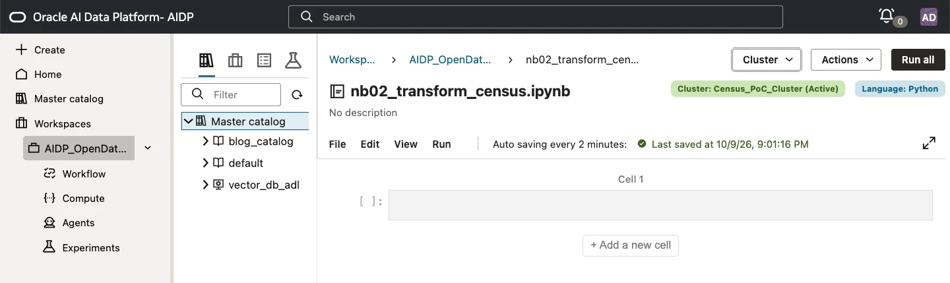This screenshot has height=283, width=950.
Task: Expand the vector_db_adl node
Action: coord(205,185)
